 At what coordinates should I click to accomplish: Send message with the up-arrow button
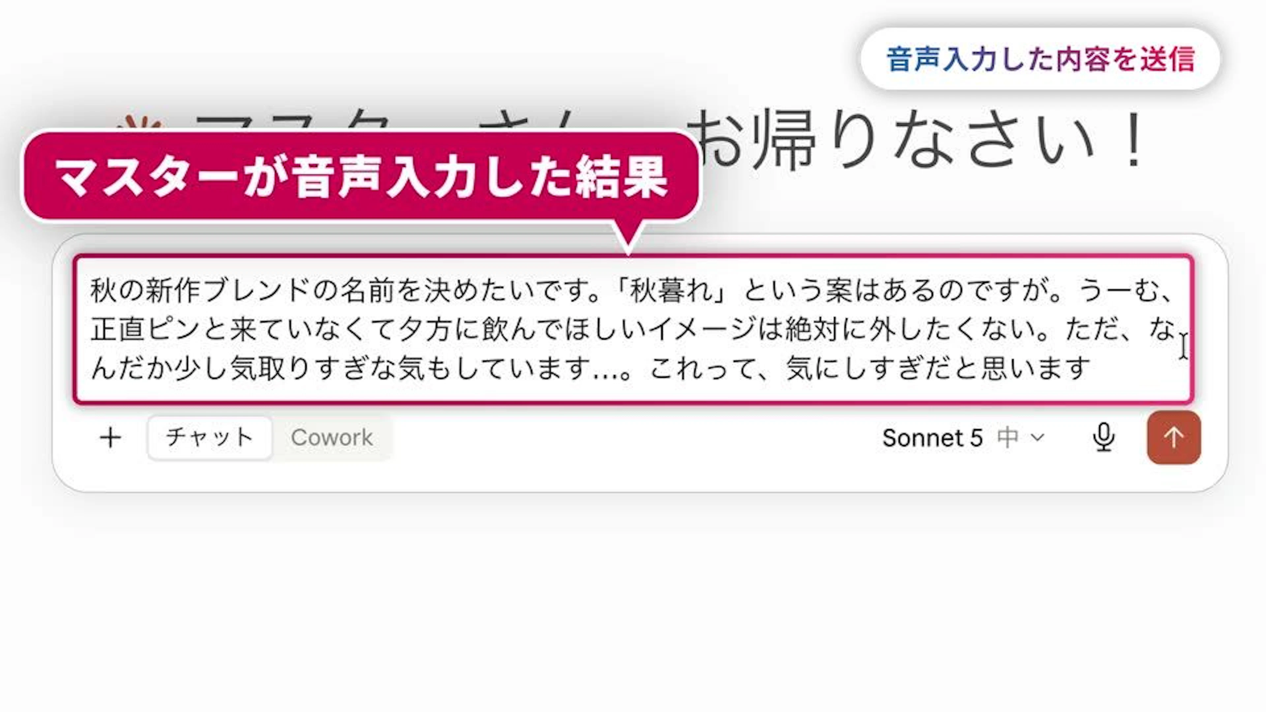1174,437
